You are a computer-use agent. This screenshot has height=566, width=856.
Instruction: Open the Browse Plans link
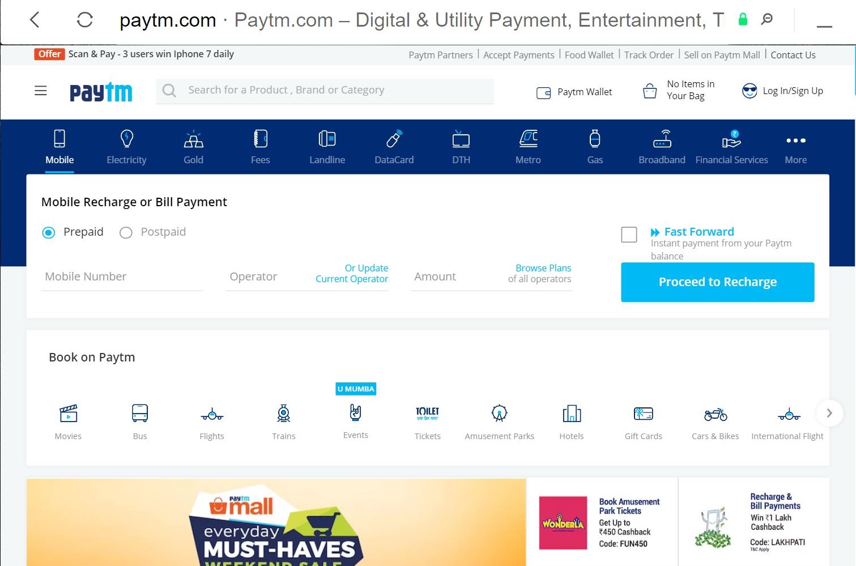click(x=543, y=267)
